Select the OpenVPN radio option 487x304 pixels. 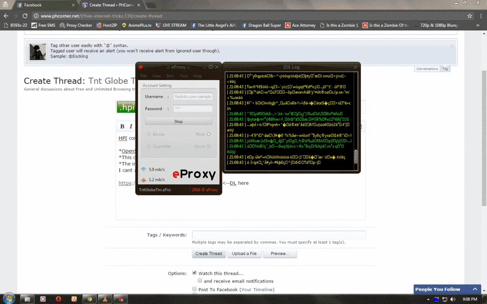pyautogui.click(x=149, y=146)
